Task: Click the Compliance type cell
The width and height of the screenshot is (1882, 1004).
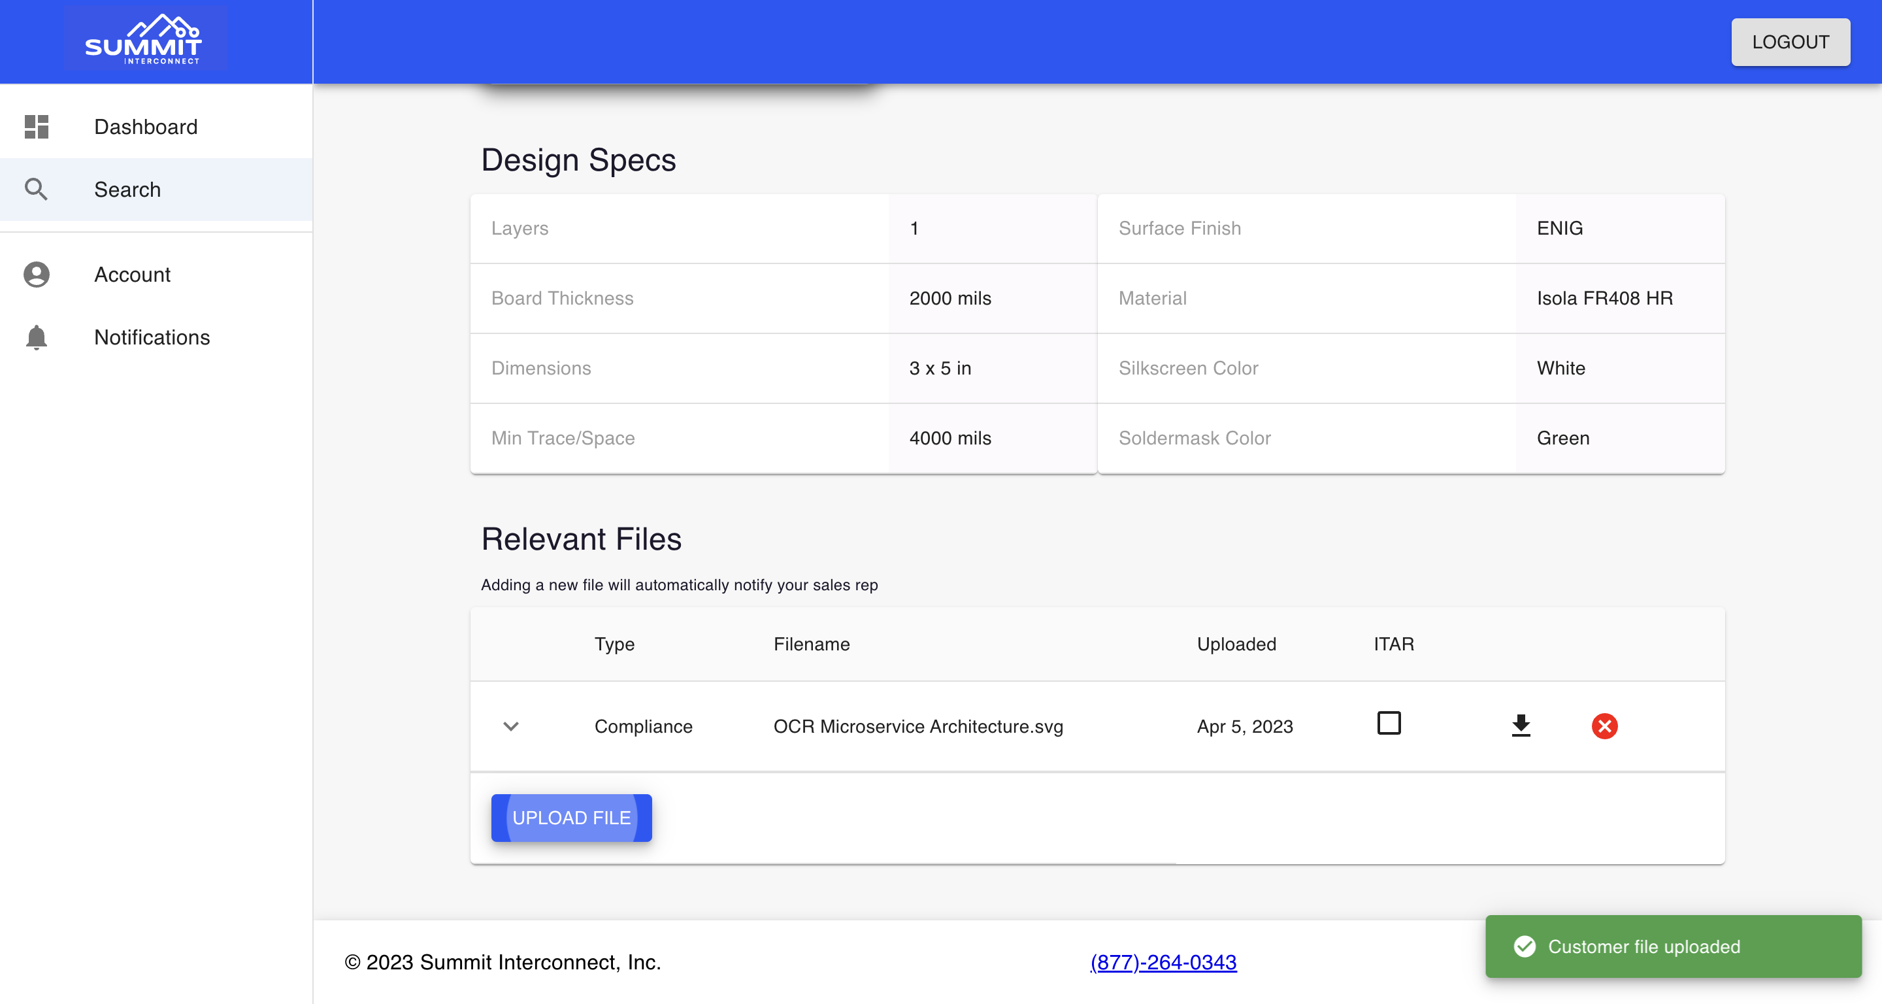Action: click(643, 726)
